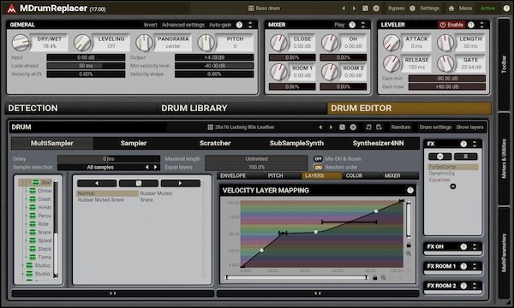
Task: Toggle Mix OH & Room switch
Action: [318, 159]
